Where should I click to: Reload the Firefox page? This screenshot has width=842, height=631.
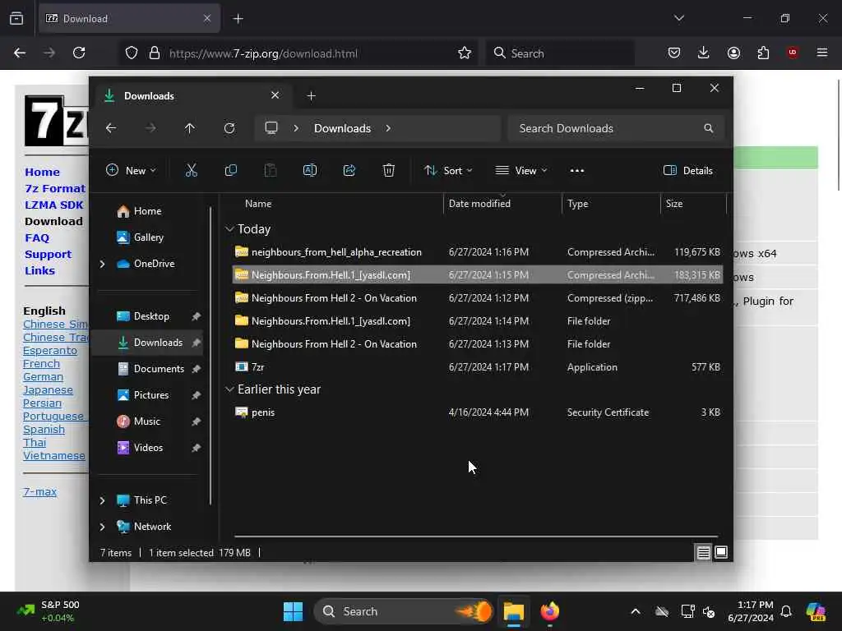(x=79, y=53)
